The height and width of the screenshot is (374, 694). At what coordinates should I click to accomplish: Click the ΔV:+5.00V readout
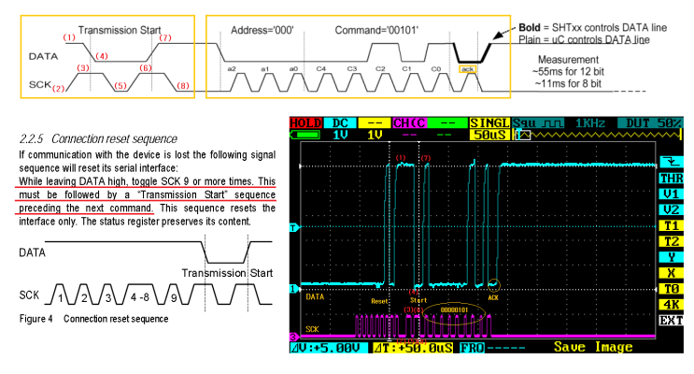329,348
